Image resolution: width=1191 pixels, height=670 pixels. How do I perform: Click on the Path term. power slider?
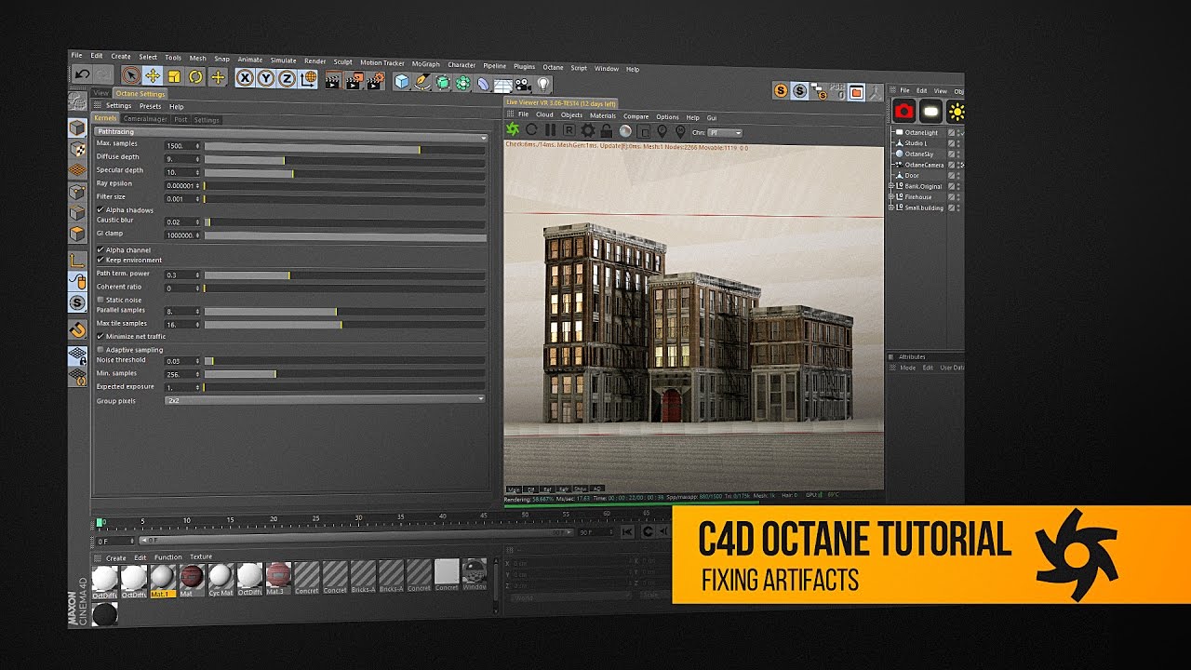click(344, 275)
